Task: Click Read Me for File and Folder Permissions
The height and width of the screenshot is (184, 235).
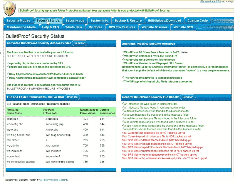Action: point(72,97)
